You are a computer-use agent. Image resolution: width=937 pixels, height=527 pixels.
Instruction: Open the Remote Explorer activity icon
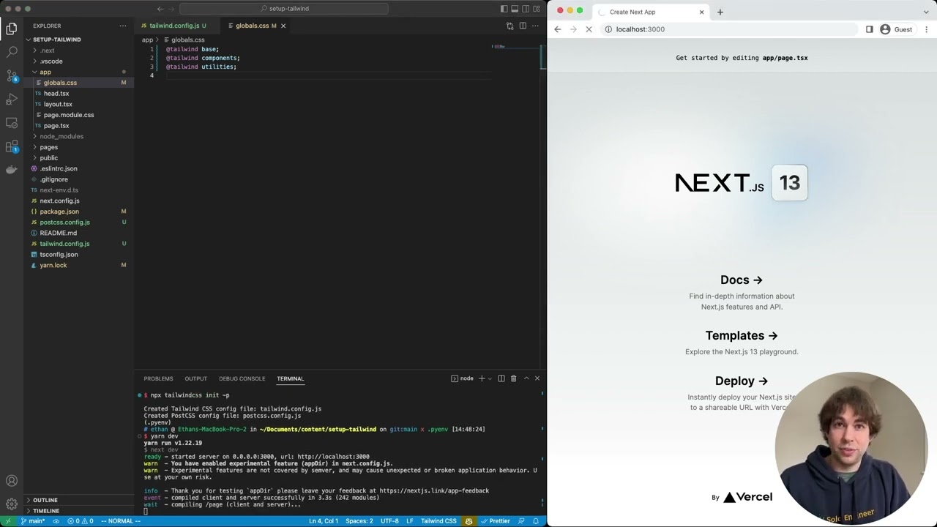12,123
